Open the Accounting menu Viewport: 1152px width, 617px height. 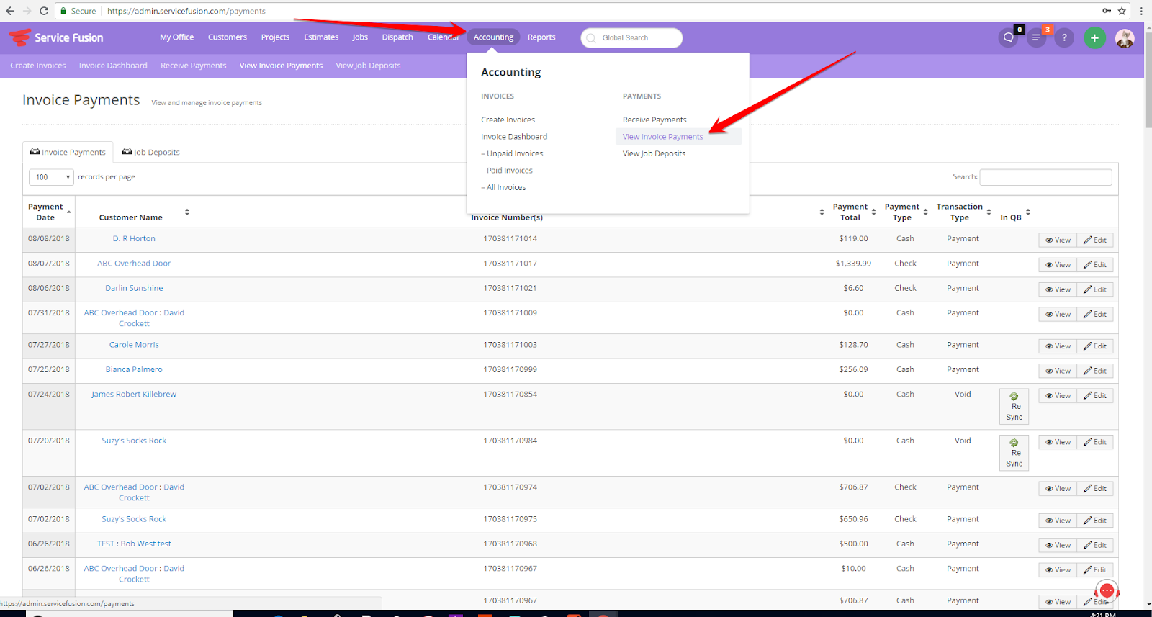tap(493, 37)
